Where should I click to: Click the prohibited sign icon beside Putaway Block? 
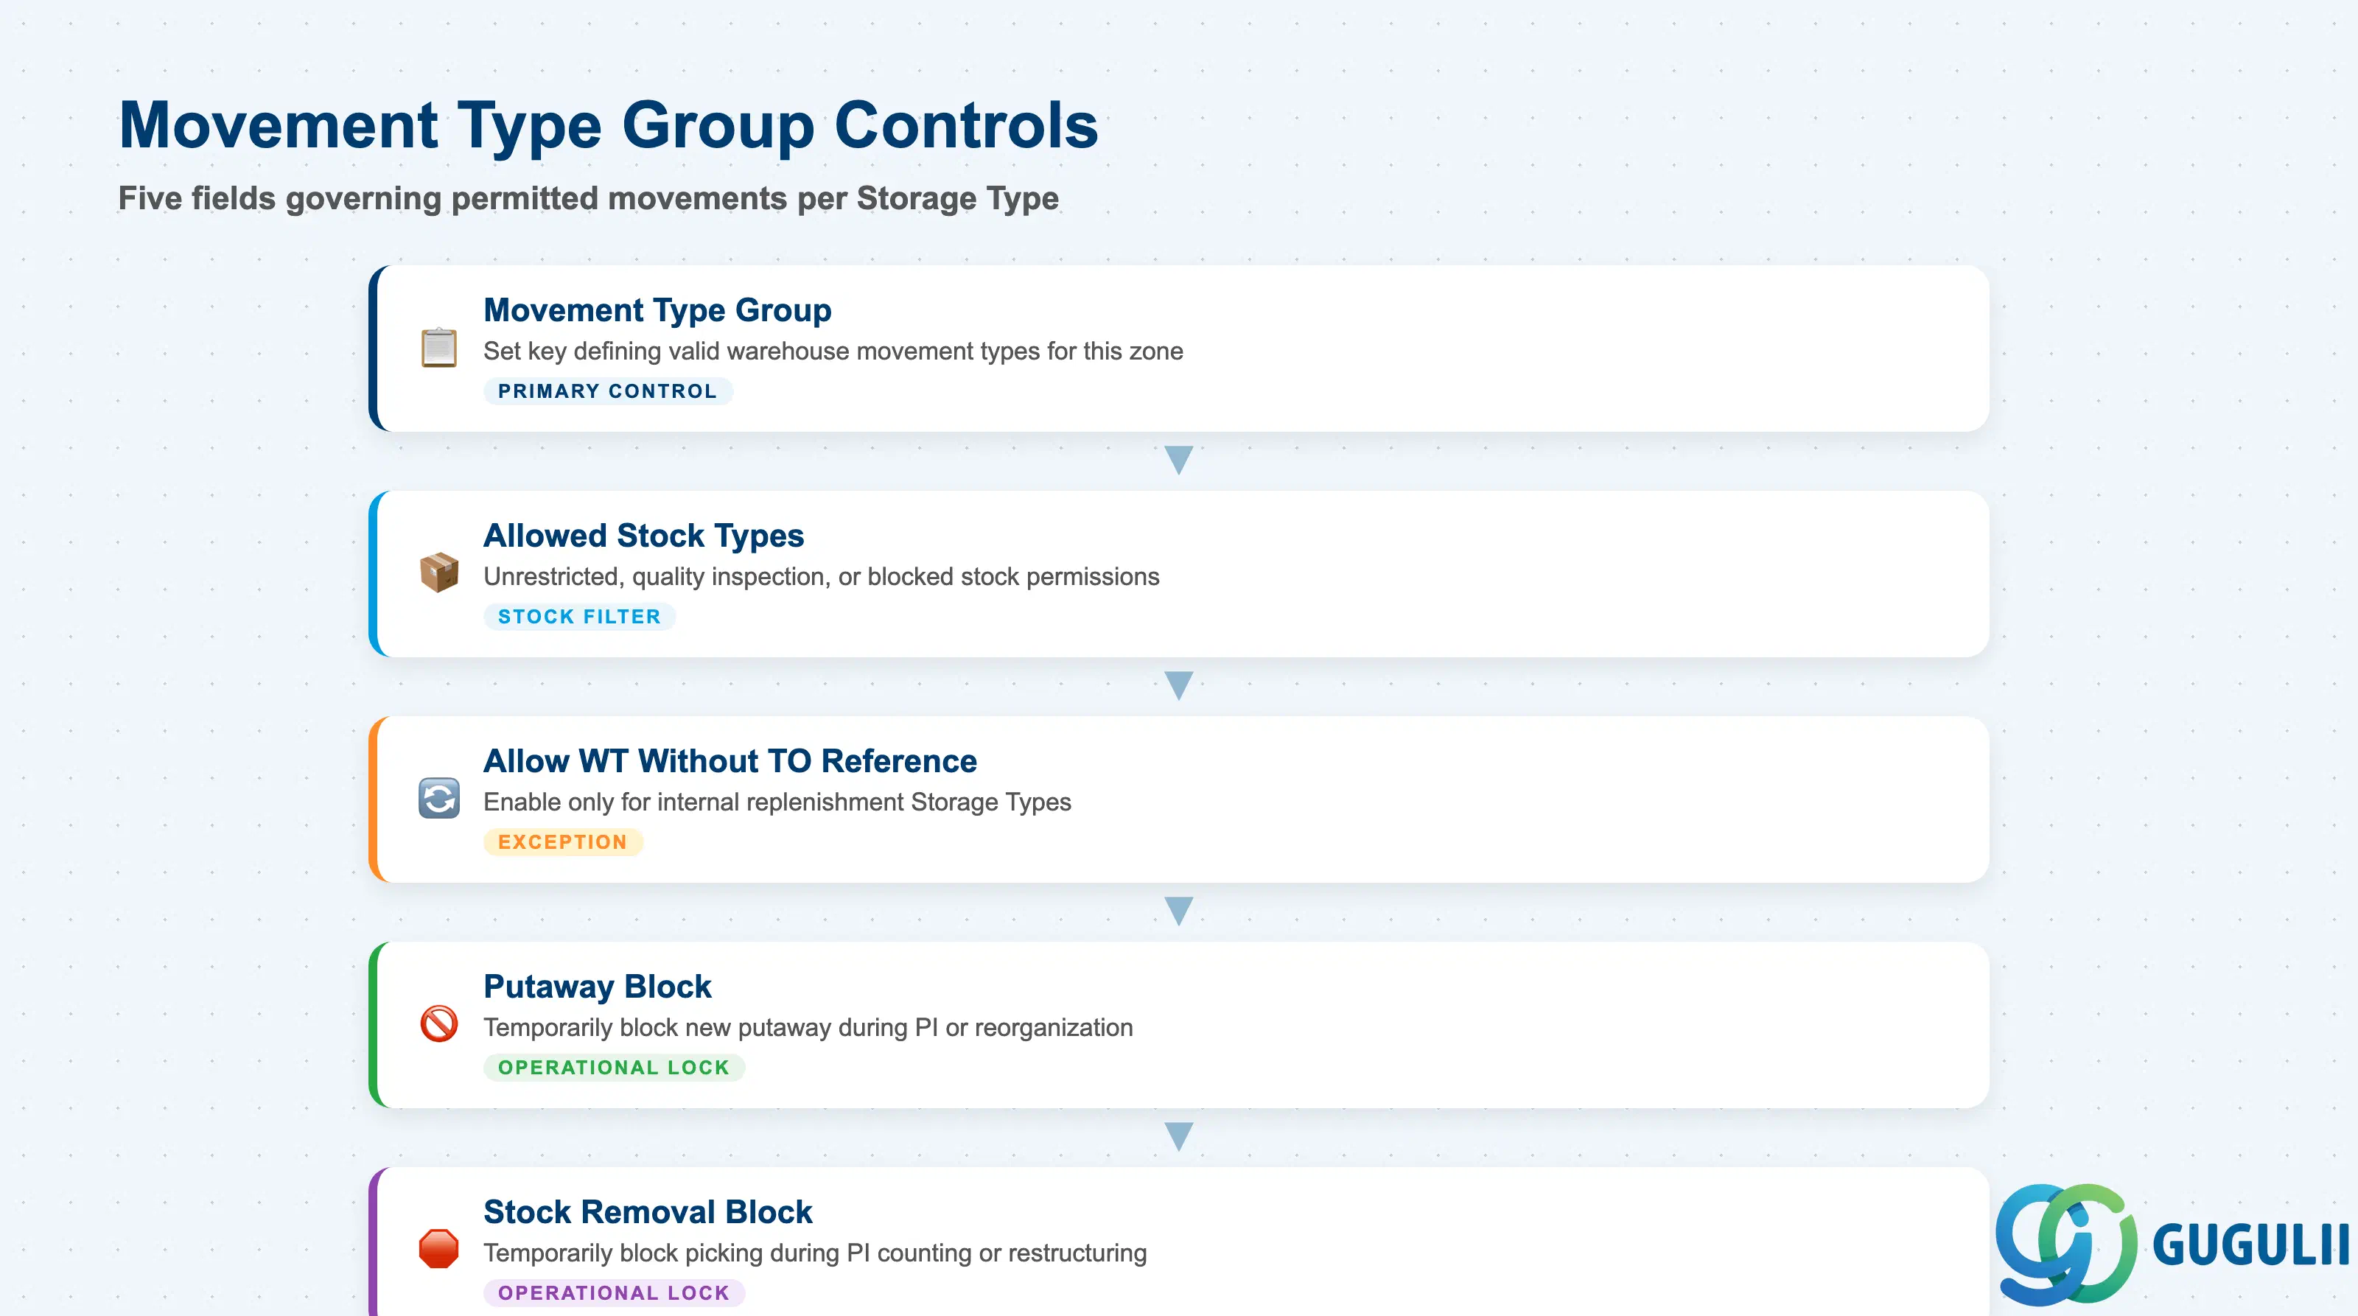coord(438,1023)
